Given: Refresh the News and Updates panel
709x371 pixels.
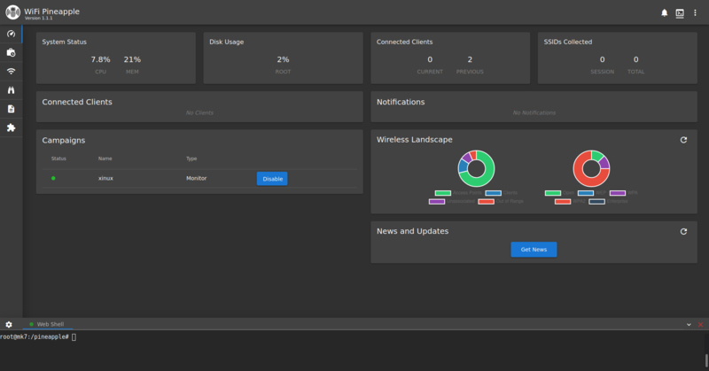Looking at the screenshot, I should pos(683,231).
